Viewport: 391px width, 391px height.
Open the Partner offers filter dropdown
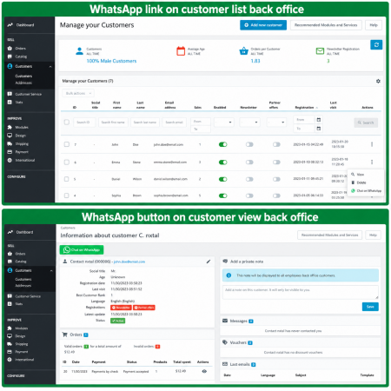click(276, 123)
